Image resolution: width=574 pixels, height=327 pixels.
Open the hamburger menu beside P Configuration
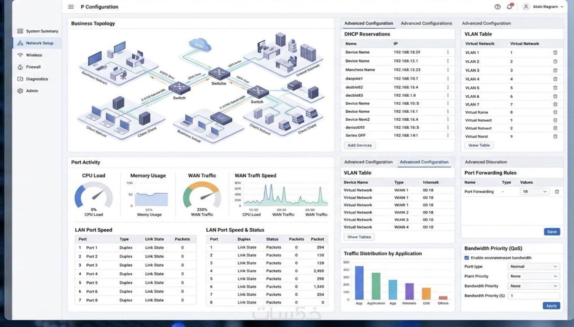point(71,7)
